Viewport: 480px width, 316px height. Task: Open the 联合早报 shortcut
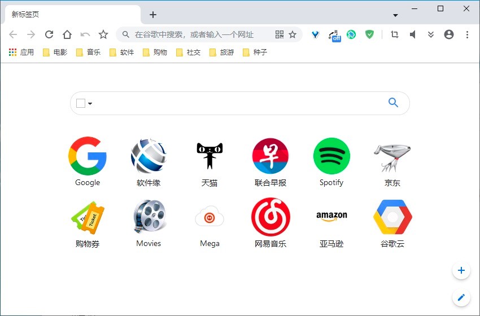[270, 161]
